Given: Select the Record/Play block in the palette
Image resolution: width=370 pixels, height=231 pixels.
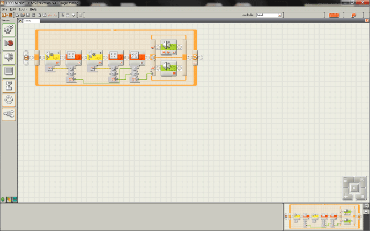Looking at the screenshot, I should (9, 43).
